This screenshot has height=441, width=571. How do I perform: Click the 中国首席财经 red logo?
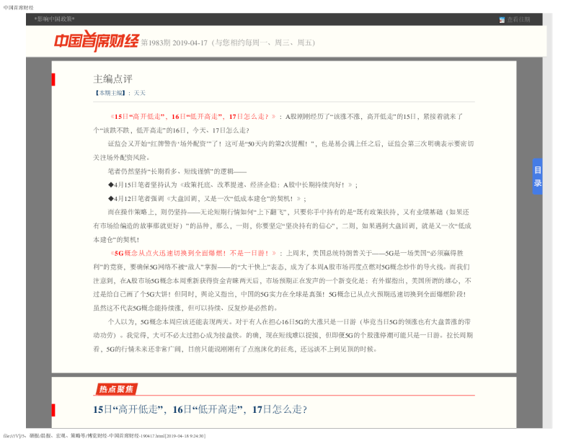point(97,41)
